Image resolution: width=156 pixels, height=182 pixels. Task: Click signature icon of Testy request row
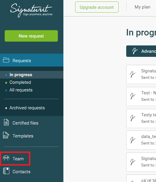(x=133, y=118)
